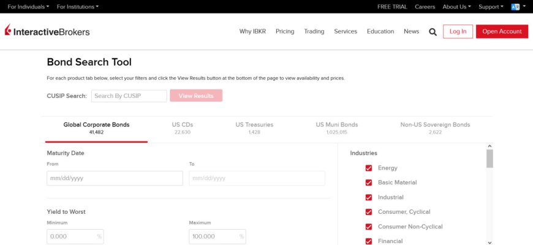Click the Industries scrollbar up arrow
The width and height of the screenshot is (533, 245).
490,146
